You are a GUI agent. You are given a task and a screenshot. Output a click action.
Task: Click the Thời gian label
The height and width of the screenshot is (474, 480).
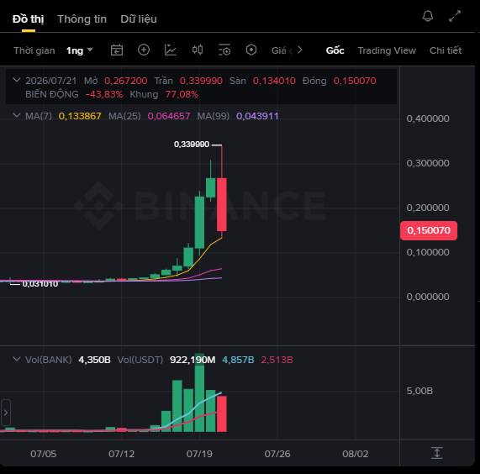(x=34, y=50)
